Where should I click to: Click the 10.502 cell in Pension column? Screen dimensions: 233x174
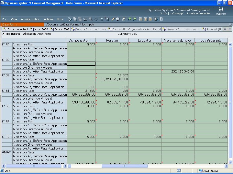pos(112,75)
